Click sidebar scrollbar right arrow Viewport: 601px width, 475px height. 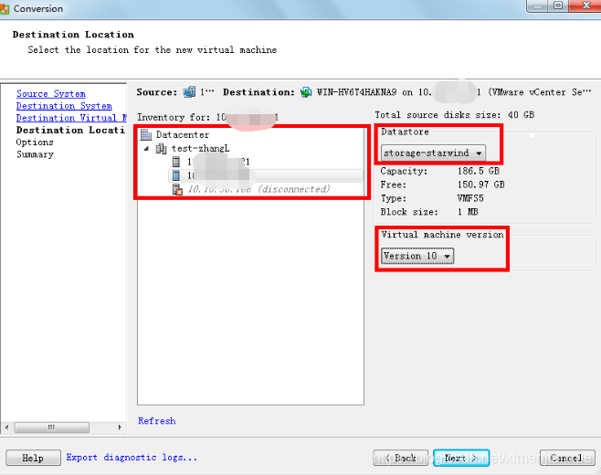120,427
